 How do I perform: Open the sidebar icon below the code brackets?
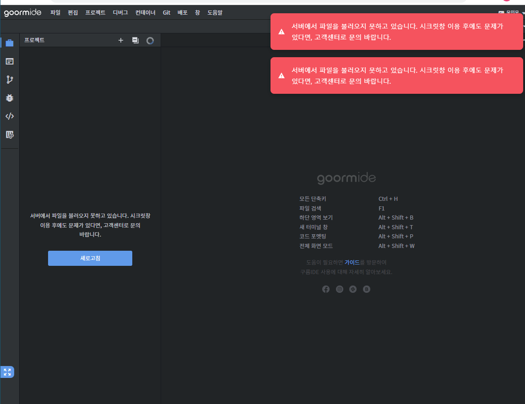[9, 135]
